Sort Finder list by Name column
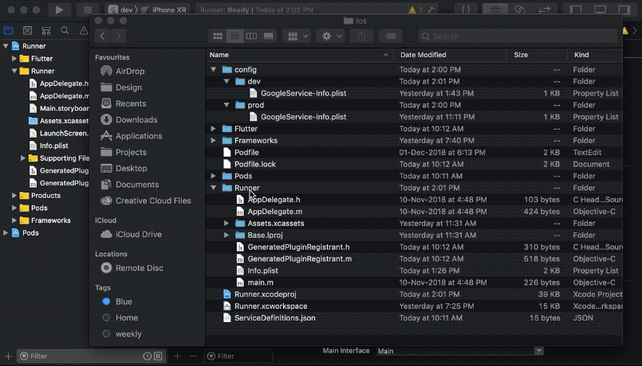This screenshot has width=642, height=366. tap(299, 55)
